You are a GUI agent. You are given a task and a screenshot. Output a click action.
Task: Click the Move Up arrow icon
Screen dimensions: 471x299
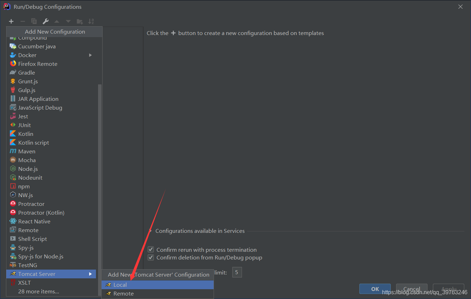(x=57, y=21)
